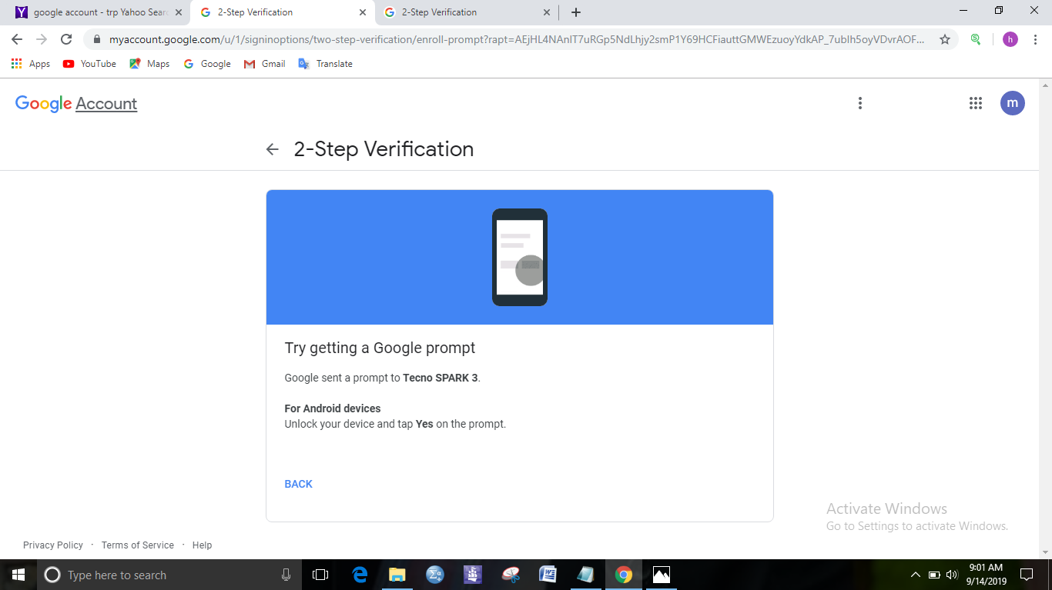The height and width of the screenshot is (590, 1052).
Task: Open the account avatar labeled m
Action: pyautogui.click(x=1013, y=103)
